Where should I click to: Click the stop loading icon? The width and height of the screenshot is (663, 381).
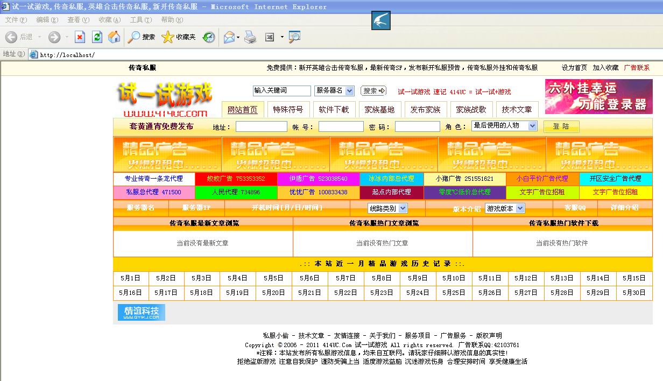click(80, 37)
